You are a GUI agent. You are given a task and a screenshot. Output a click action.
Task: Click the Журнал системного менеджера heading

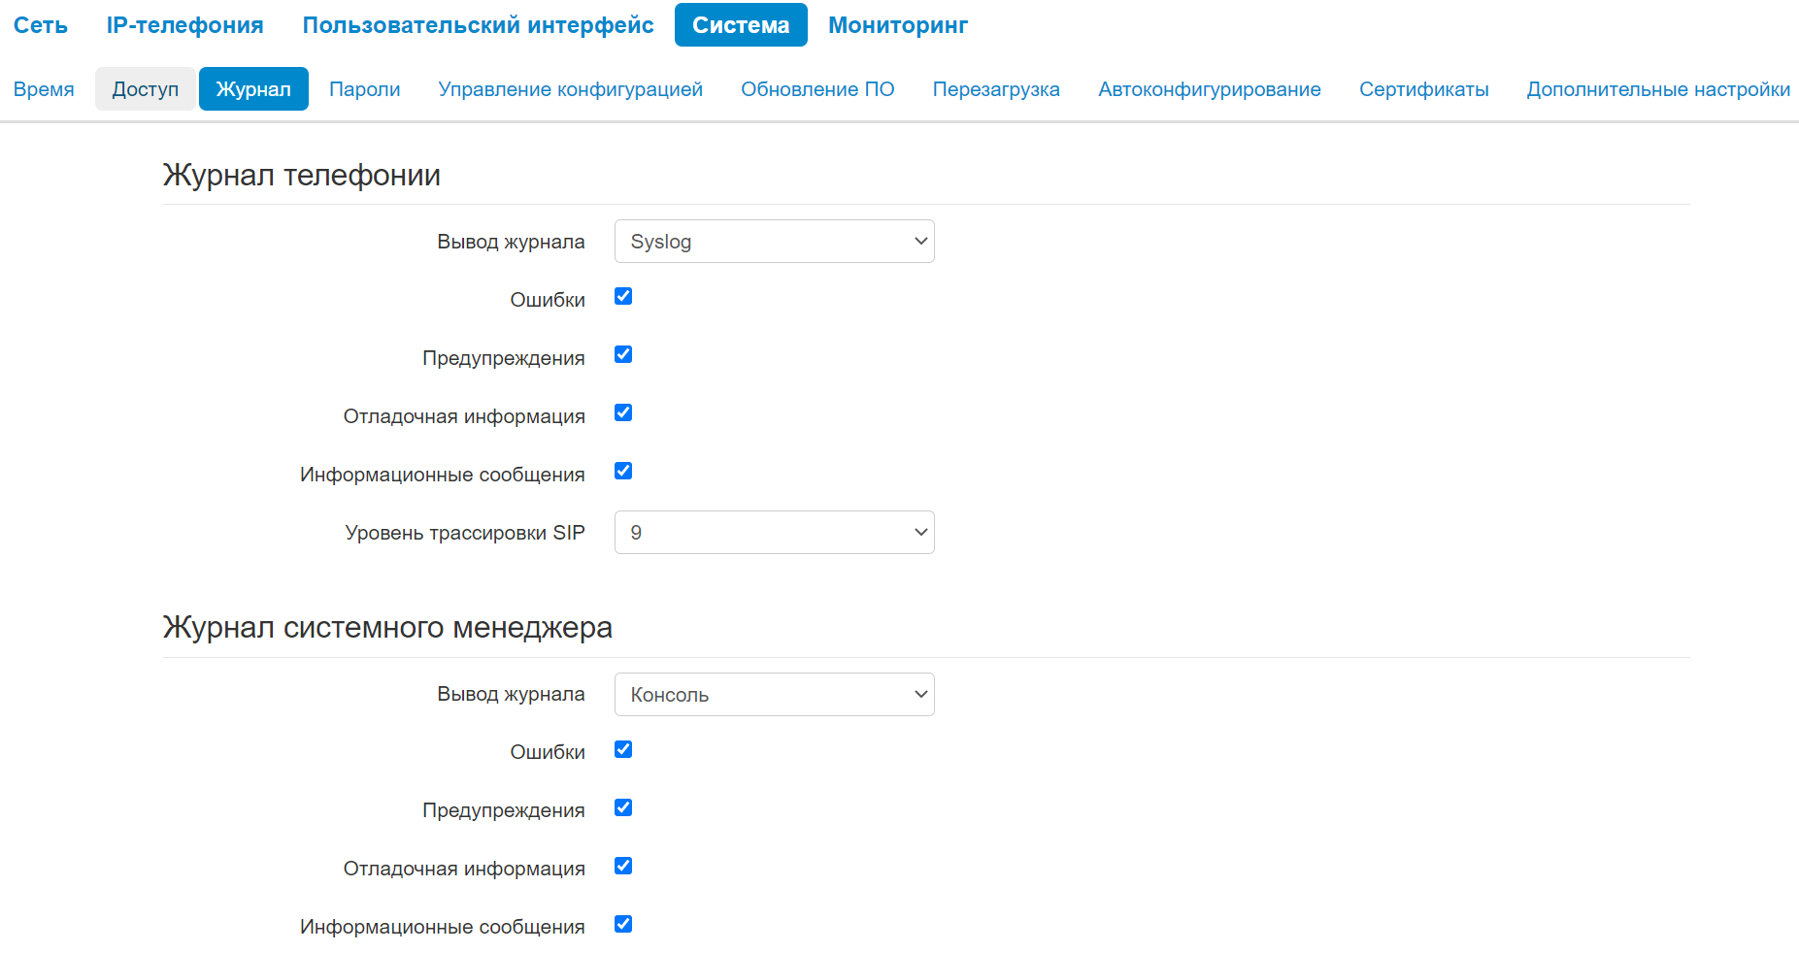click(387, 628)
